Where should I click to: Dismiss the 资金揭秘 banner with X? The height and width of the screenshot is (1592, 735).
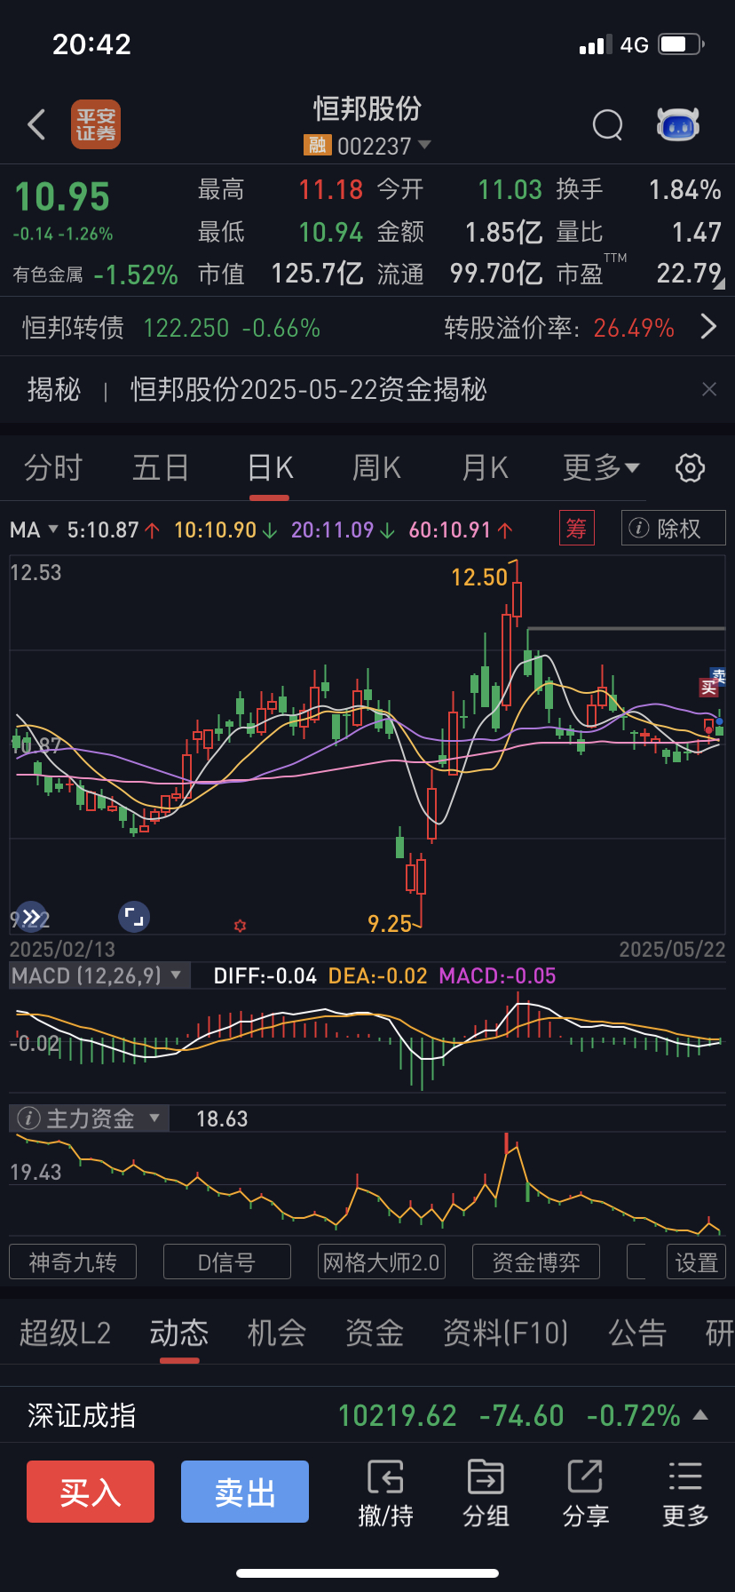(709, 389)
